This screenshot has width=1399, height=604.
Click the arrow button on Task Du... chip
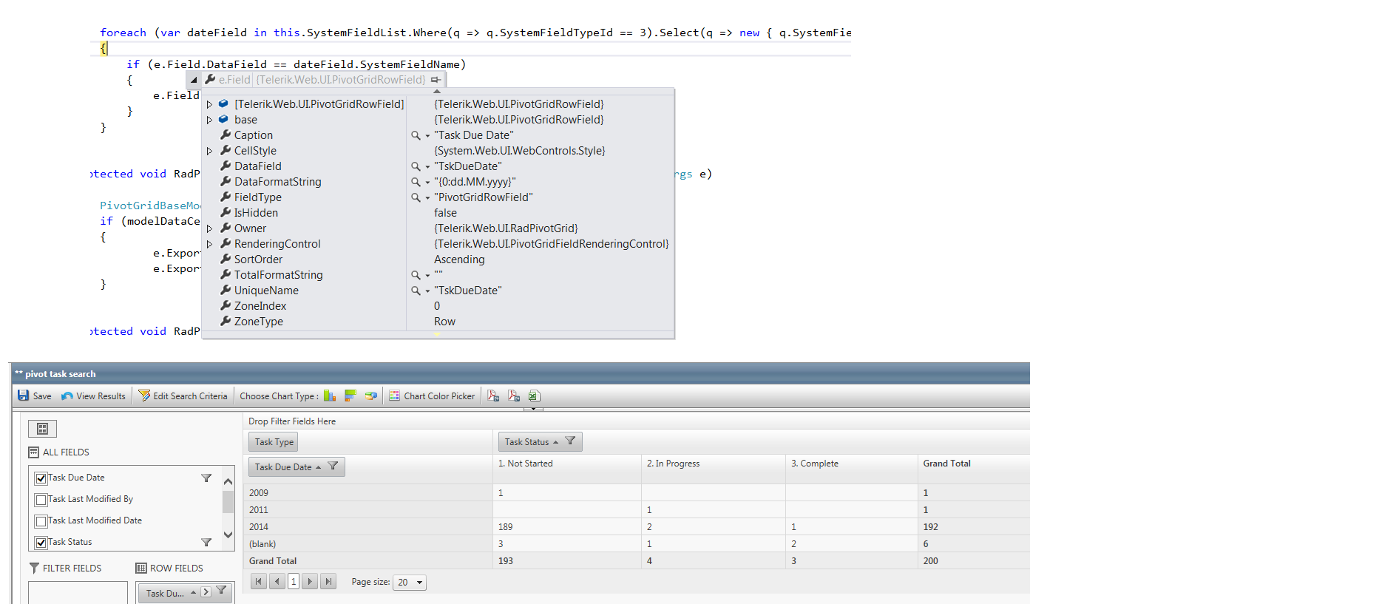tap(206, 591)
